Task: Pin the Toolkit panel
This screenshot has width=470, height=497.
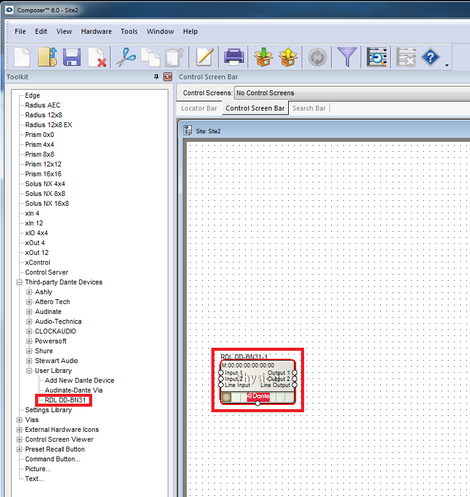Action: (156, 77)
